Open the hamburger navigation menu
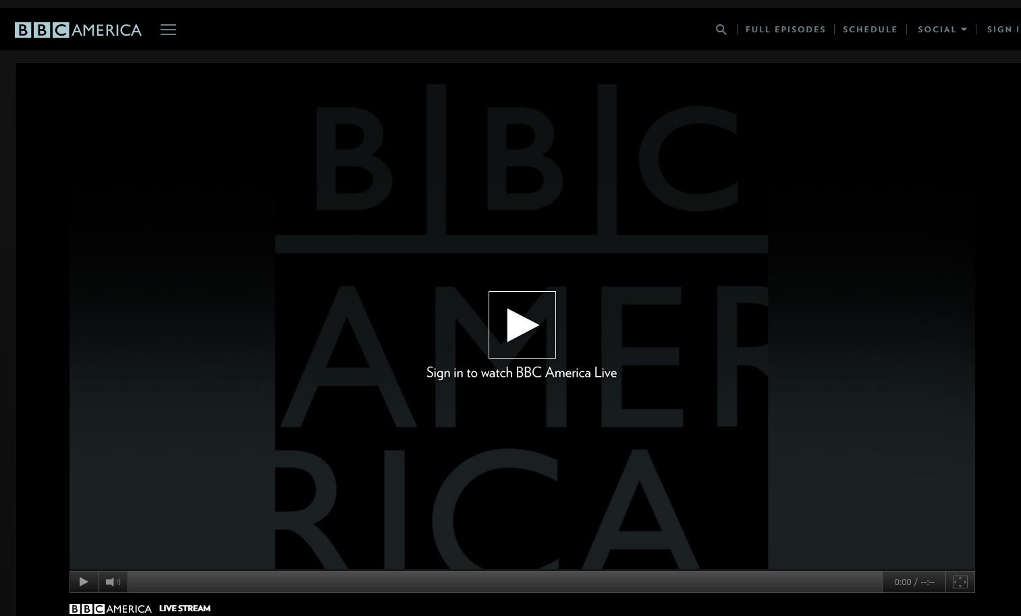This screenshot has width=1021, height=616. point(168,30)
